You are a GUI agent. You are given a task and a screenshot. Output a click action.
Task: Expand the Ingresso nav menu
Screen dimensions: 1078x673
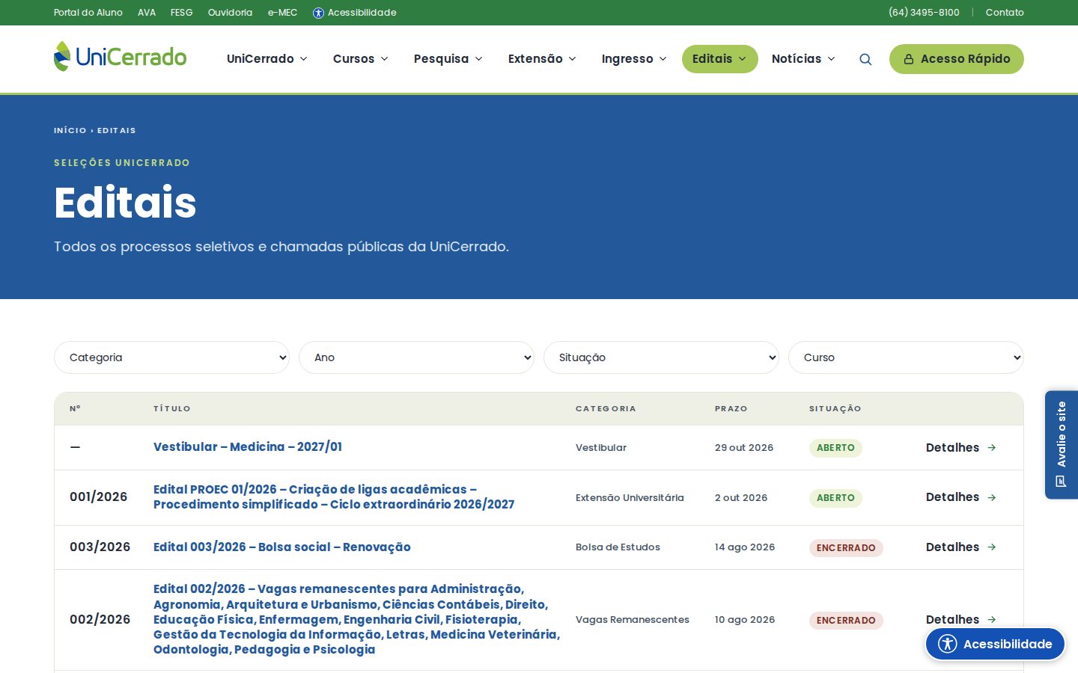click(634, 59)
